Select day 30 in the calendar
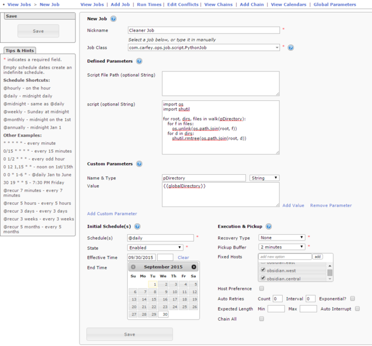The height and width of the screenshot is (346, 372). pyautogui.click(x=163, y=314)
